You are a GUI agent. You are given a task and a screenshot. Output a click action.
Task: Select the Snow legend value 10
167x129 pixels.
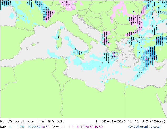(x=82, y=127)
